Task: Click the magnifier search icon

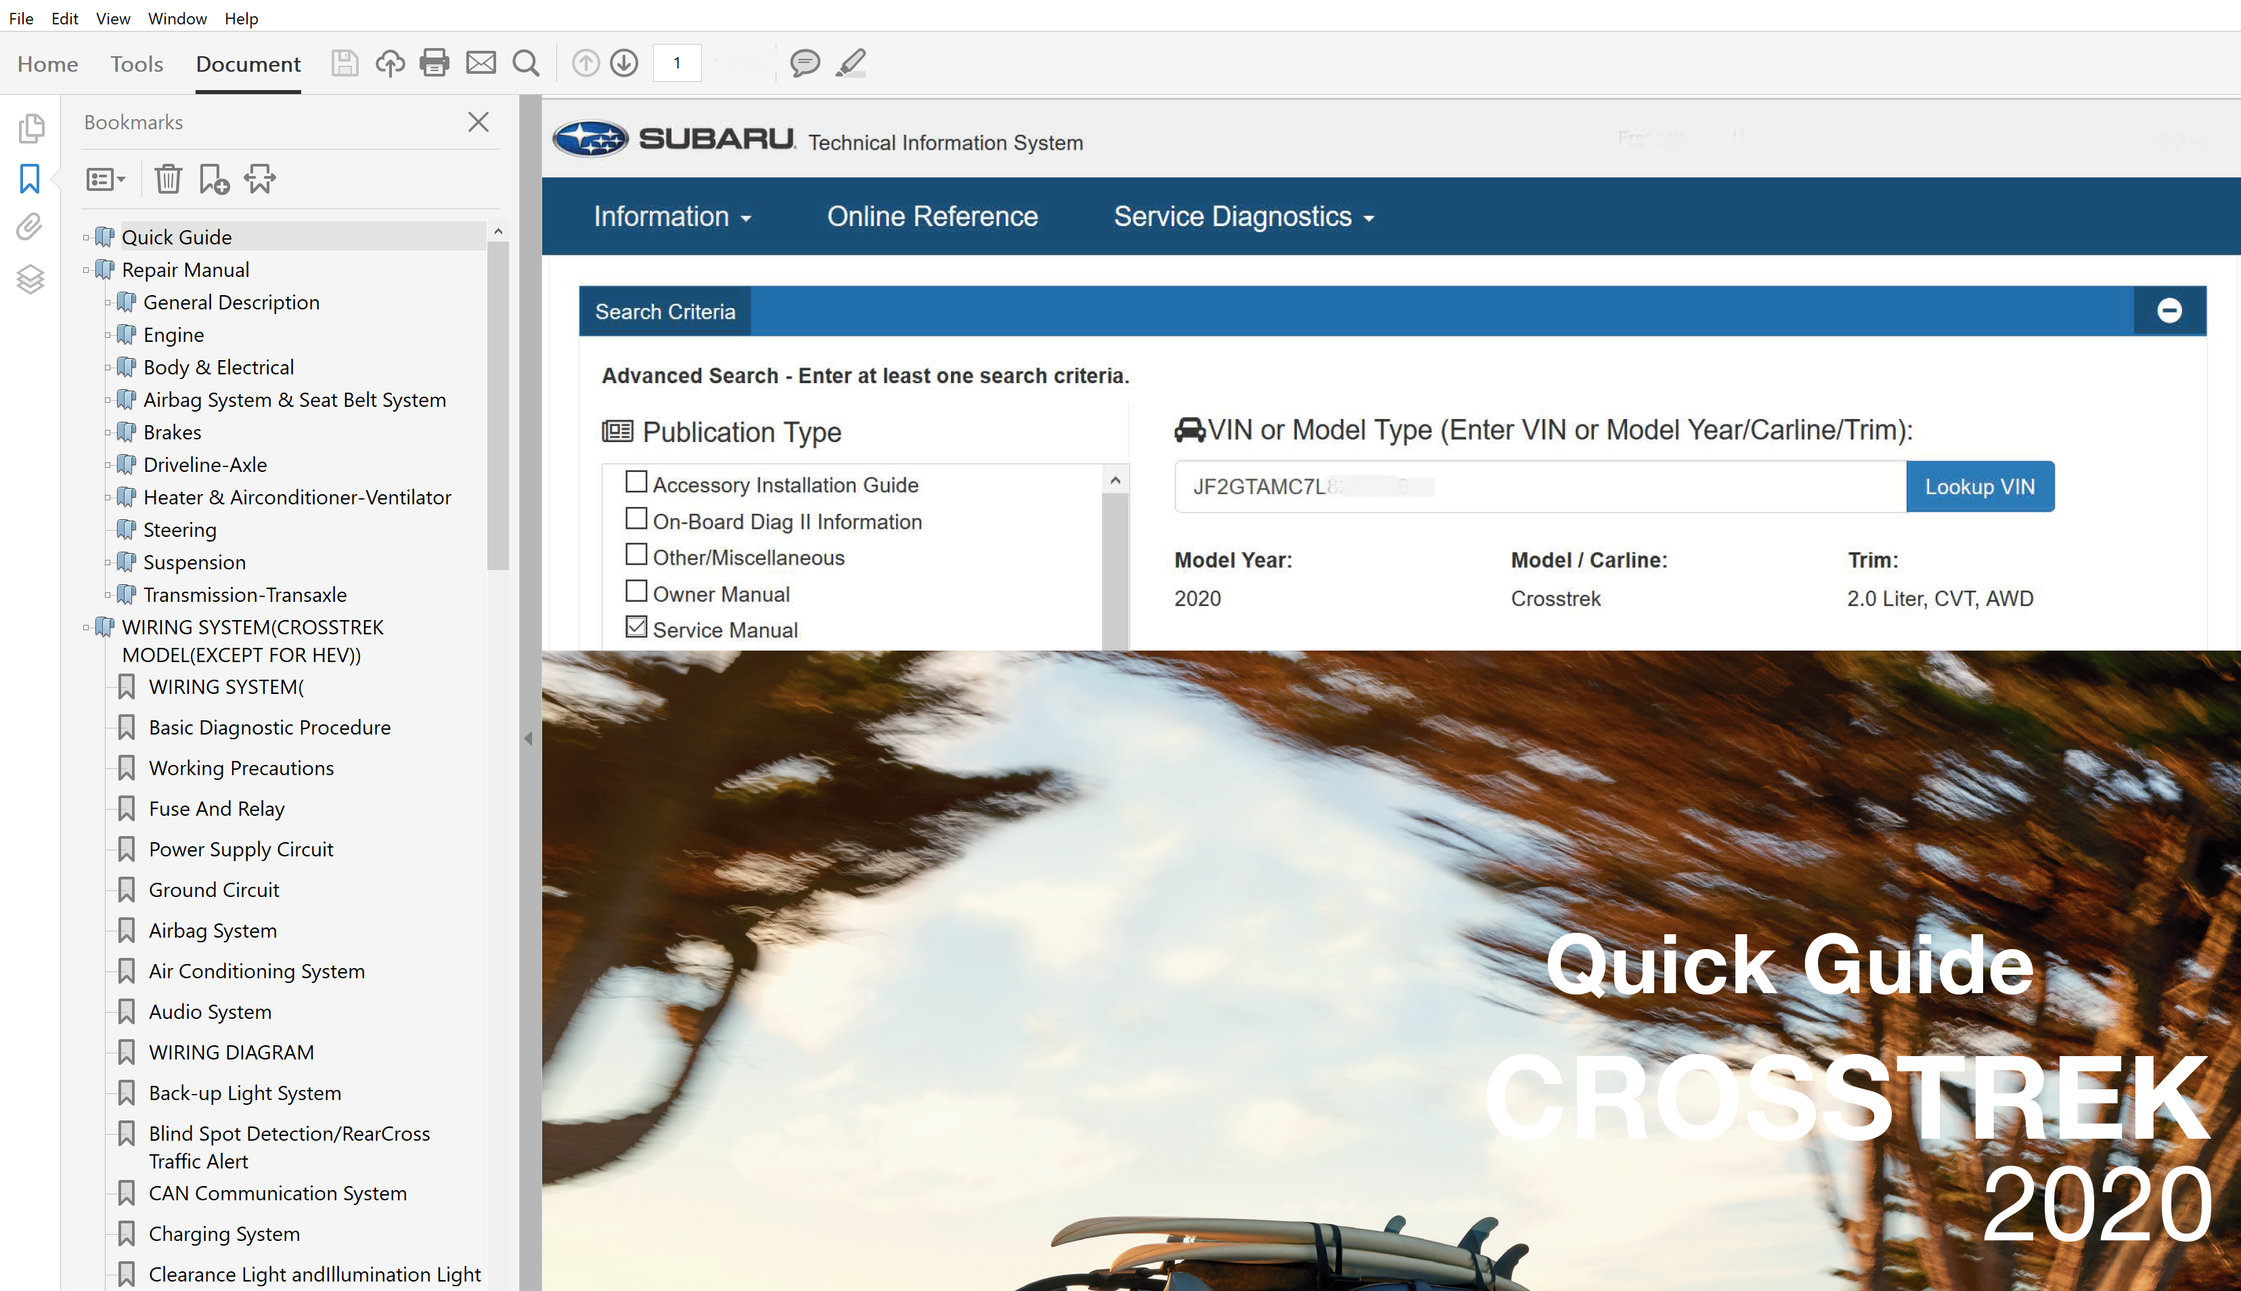Action: pyautogui.click(x=526, y=63)
